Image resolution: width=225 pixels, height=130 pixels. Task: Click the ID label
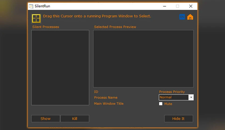pyautogui.click(x=96, y=92)
